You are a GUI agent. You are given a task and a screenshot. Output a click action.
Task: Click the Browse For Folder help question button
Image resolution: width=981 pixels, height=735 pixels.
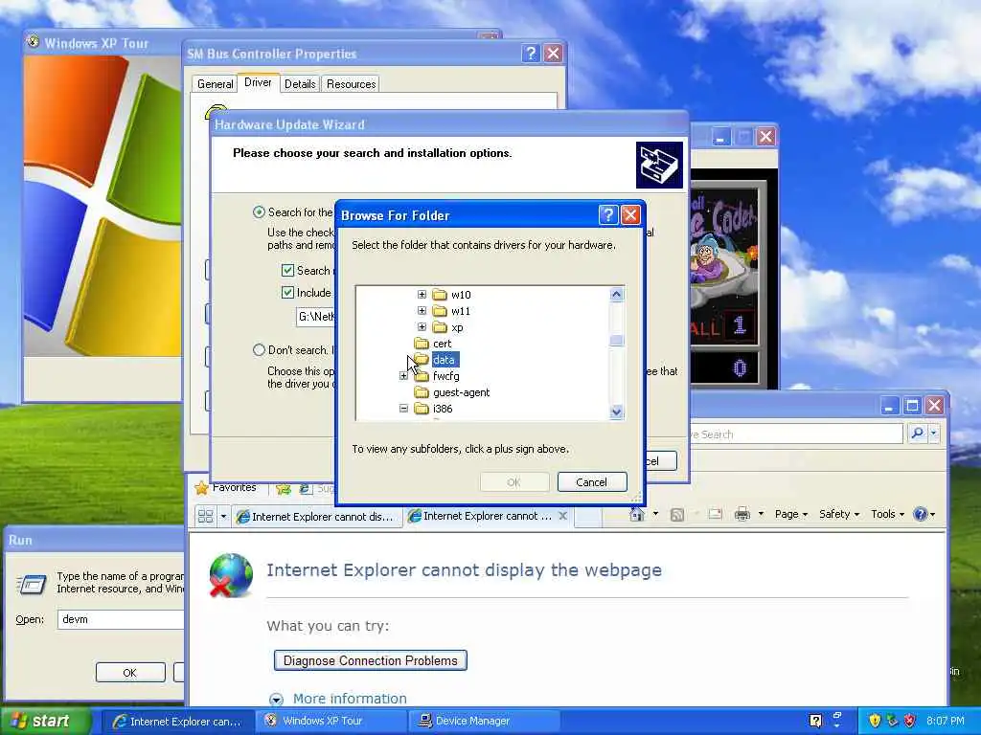[x=607, y=215]
